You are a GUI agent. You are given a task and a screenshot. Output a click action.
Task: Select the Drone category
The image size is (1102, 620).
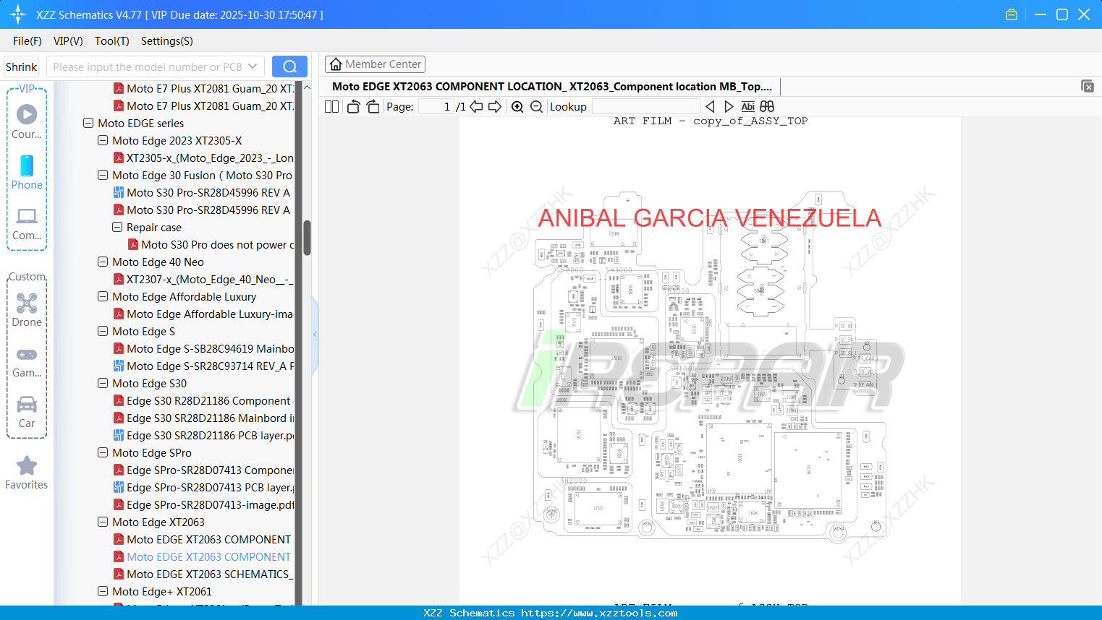pos(27,309)
